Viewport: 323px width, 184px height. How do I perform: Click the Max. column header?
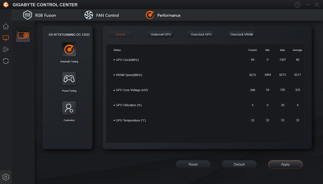click(283, 50)
